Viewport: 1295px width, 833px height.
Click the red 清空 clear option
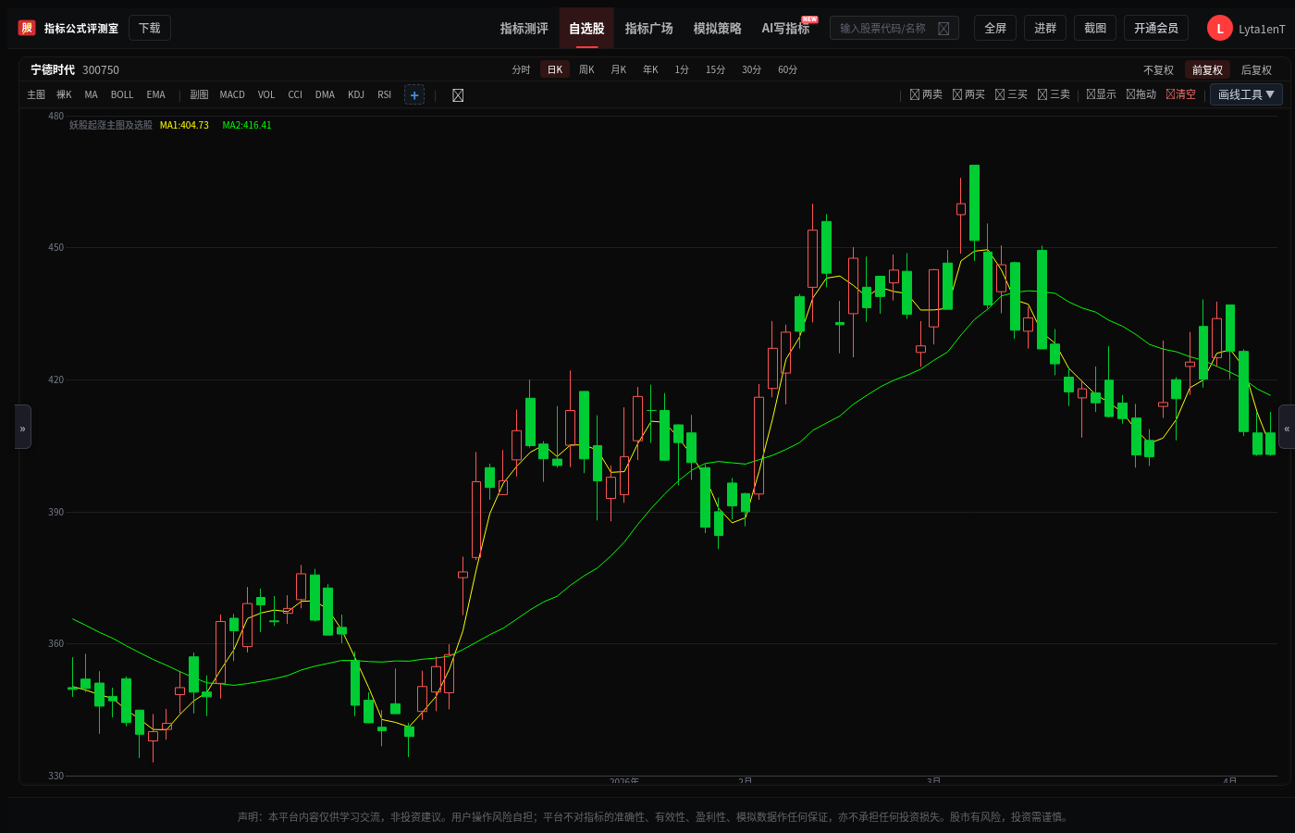click(x=1181, y=94)
